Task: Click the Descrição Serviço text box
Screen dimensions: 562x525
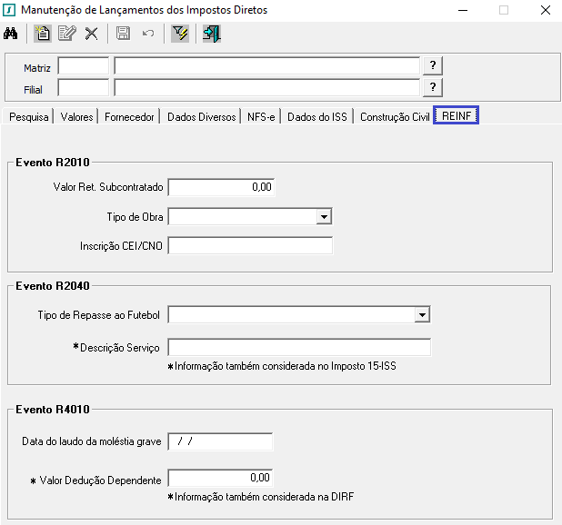Action: [299, 348]
